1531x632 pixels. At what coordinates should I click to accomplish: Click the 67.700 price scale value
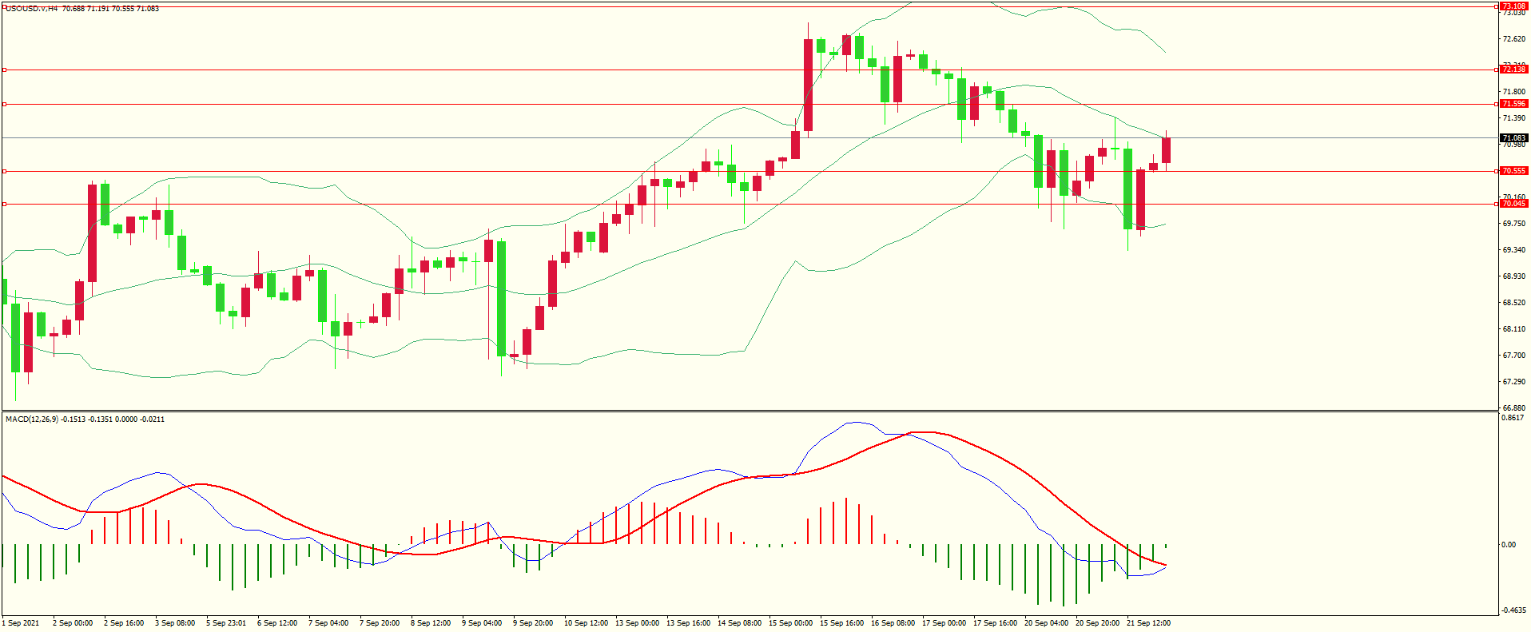1513,356
